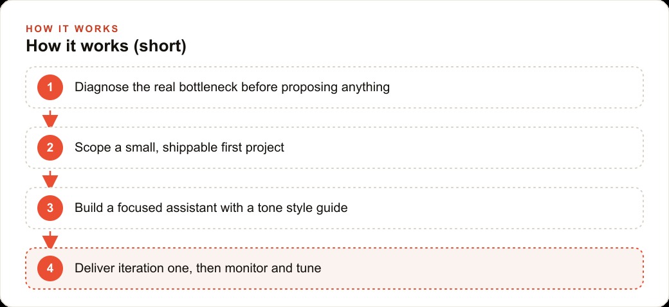Click the arrow between steps 1 and 2
The image size is (669, 307).
50,119
